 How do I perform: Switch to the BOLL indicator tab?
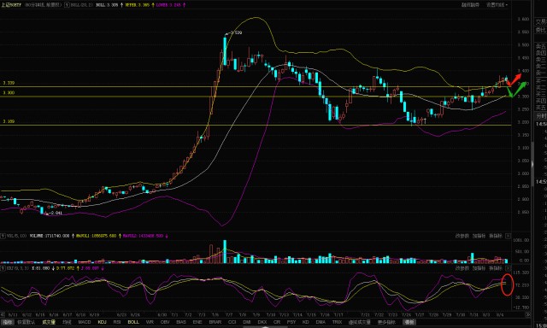tap(133, 322)
